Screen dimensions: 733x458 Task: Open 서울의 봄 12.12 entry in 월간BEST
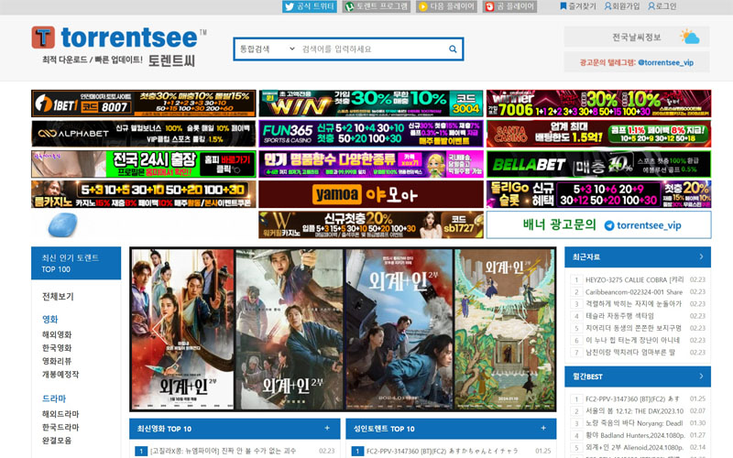634,411
